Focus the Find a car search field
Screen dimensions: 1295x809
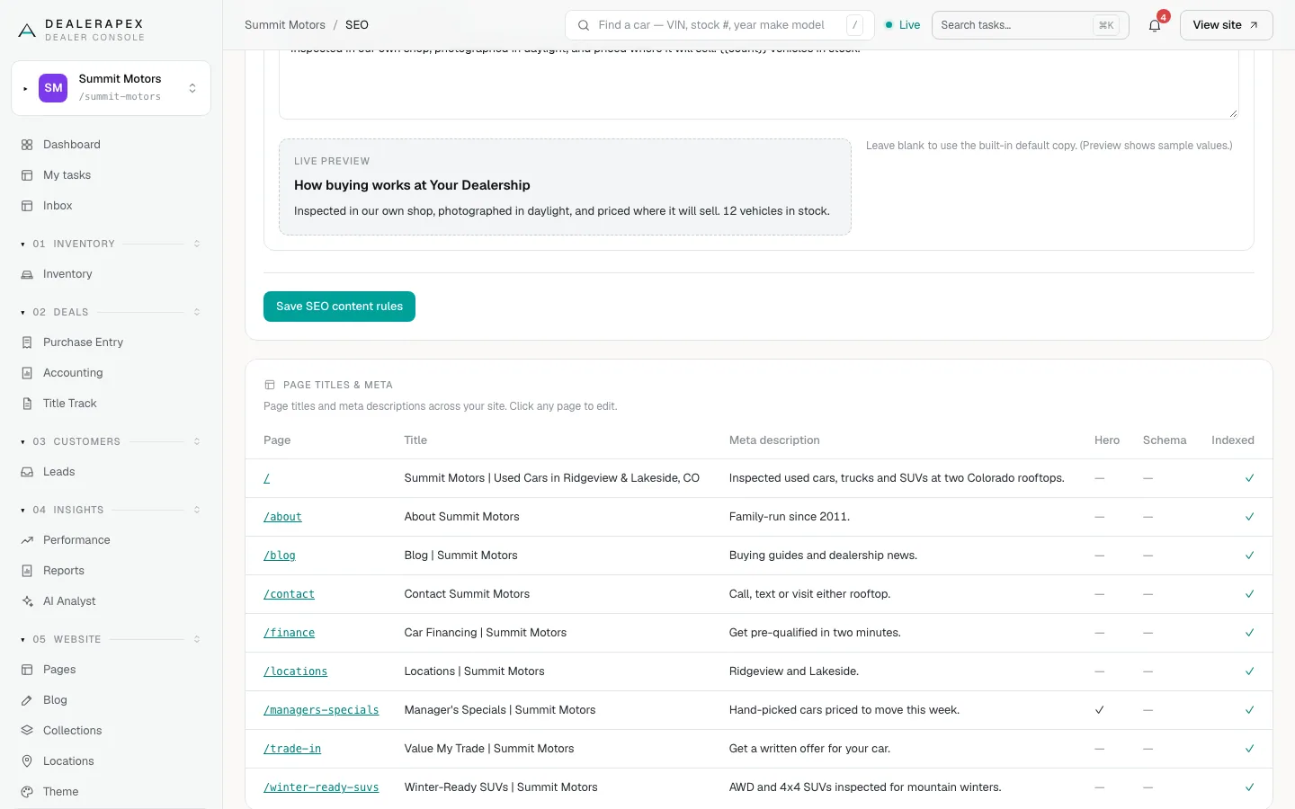tap(719, 25)
